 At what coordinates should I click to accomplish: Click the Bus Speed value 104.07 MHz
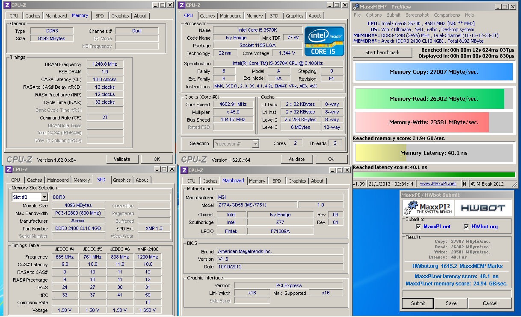click(234, 120)
